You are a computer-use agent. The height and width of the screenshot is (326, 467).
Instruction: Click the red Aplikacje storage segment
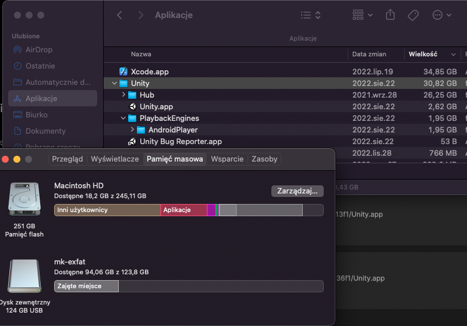click(x=184, y=210)
